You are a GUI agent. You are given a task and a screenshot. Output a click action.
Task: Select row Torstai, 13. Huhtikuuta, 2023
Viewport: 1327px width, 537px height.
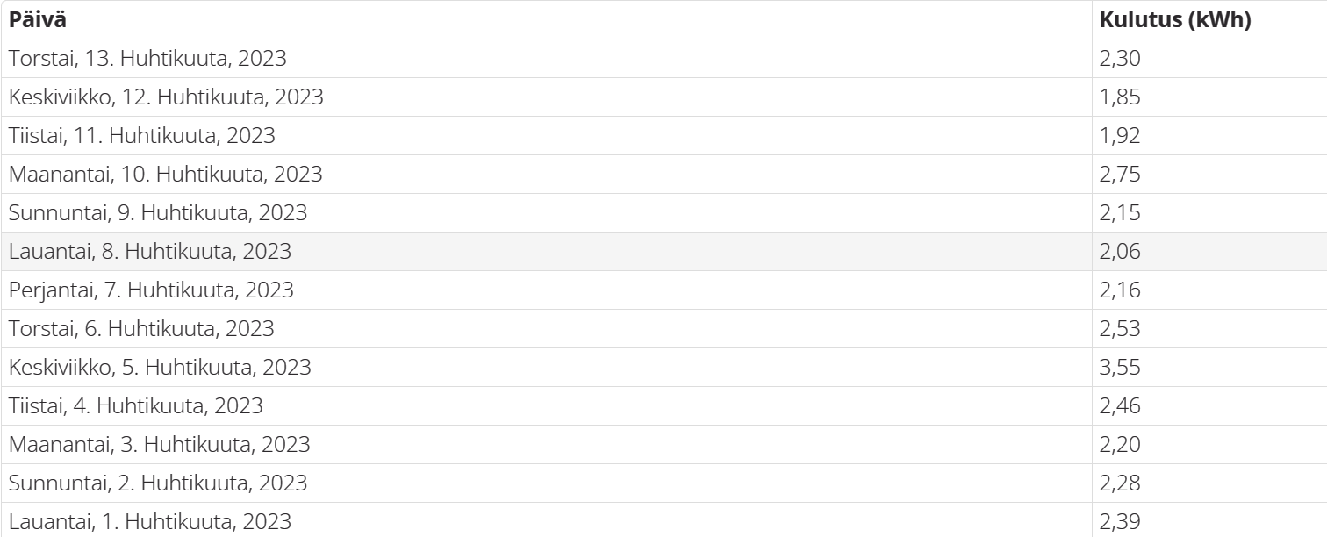(663, 59)
